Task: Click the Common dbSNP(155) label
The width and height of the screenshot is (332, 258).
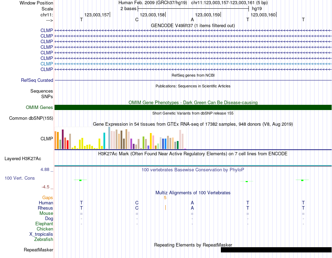Action: [31, 118]
